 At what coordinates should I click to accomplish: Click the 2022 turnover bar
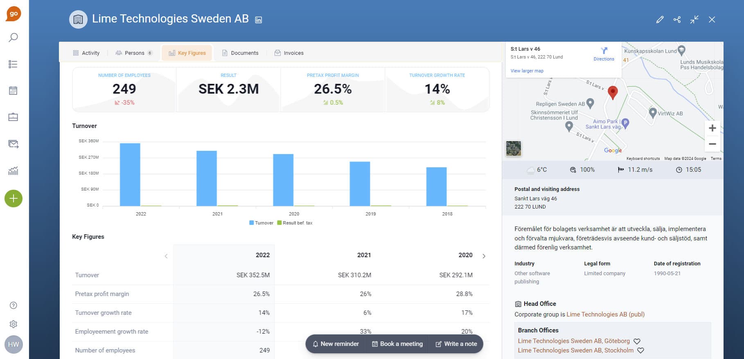130,175
